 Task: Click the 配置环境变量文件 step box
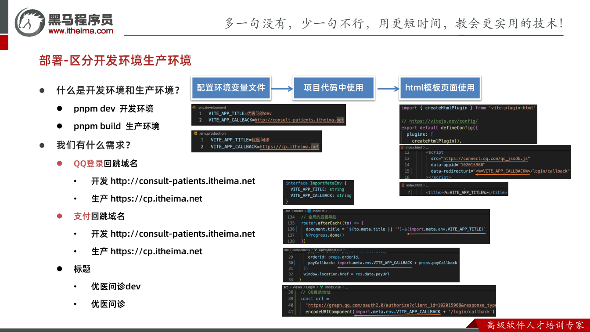pyautogui.click(x=231, y=87)
